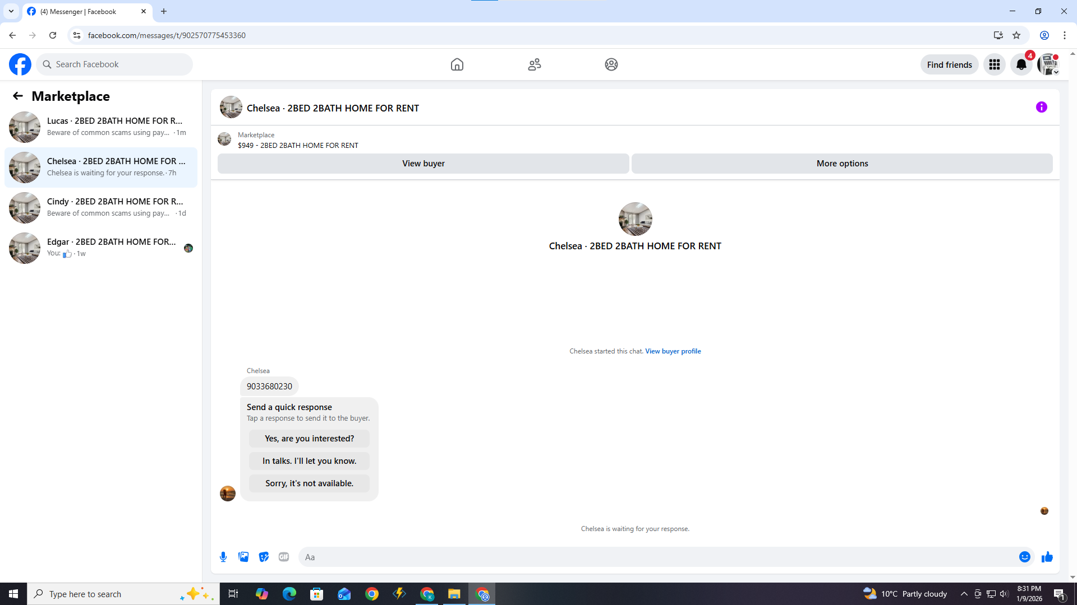The height and width of the screenshot is (605, 1077).
Task: Open the Friends tab
Action: click(x=534, y=64)
